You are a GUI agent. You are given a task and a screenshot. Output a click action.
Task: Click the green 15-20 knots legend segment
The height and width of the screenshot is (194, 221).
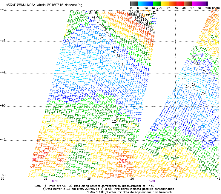(157, 4)
